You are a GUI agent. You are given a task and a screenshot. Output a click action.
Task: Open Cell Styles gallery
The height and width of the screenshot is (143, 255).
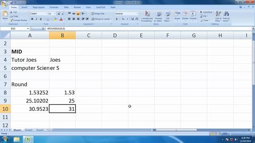pyautogui.click(x=167, y=16)
